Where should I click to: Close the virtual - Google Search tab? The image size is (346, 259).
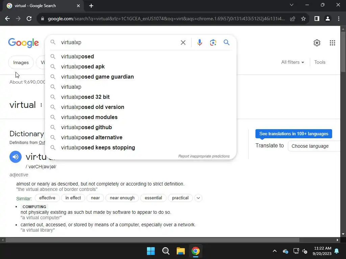coord(78,6)
